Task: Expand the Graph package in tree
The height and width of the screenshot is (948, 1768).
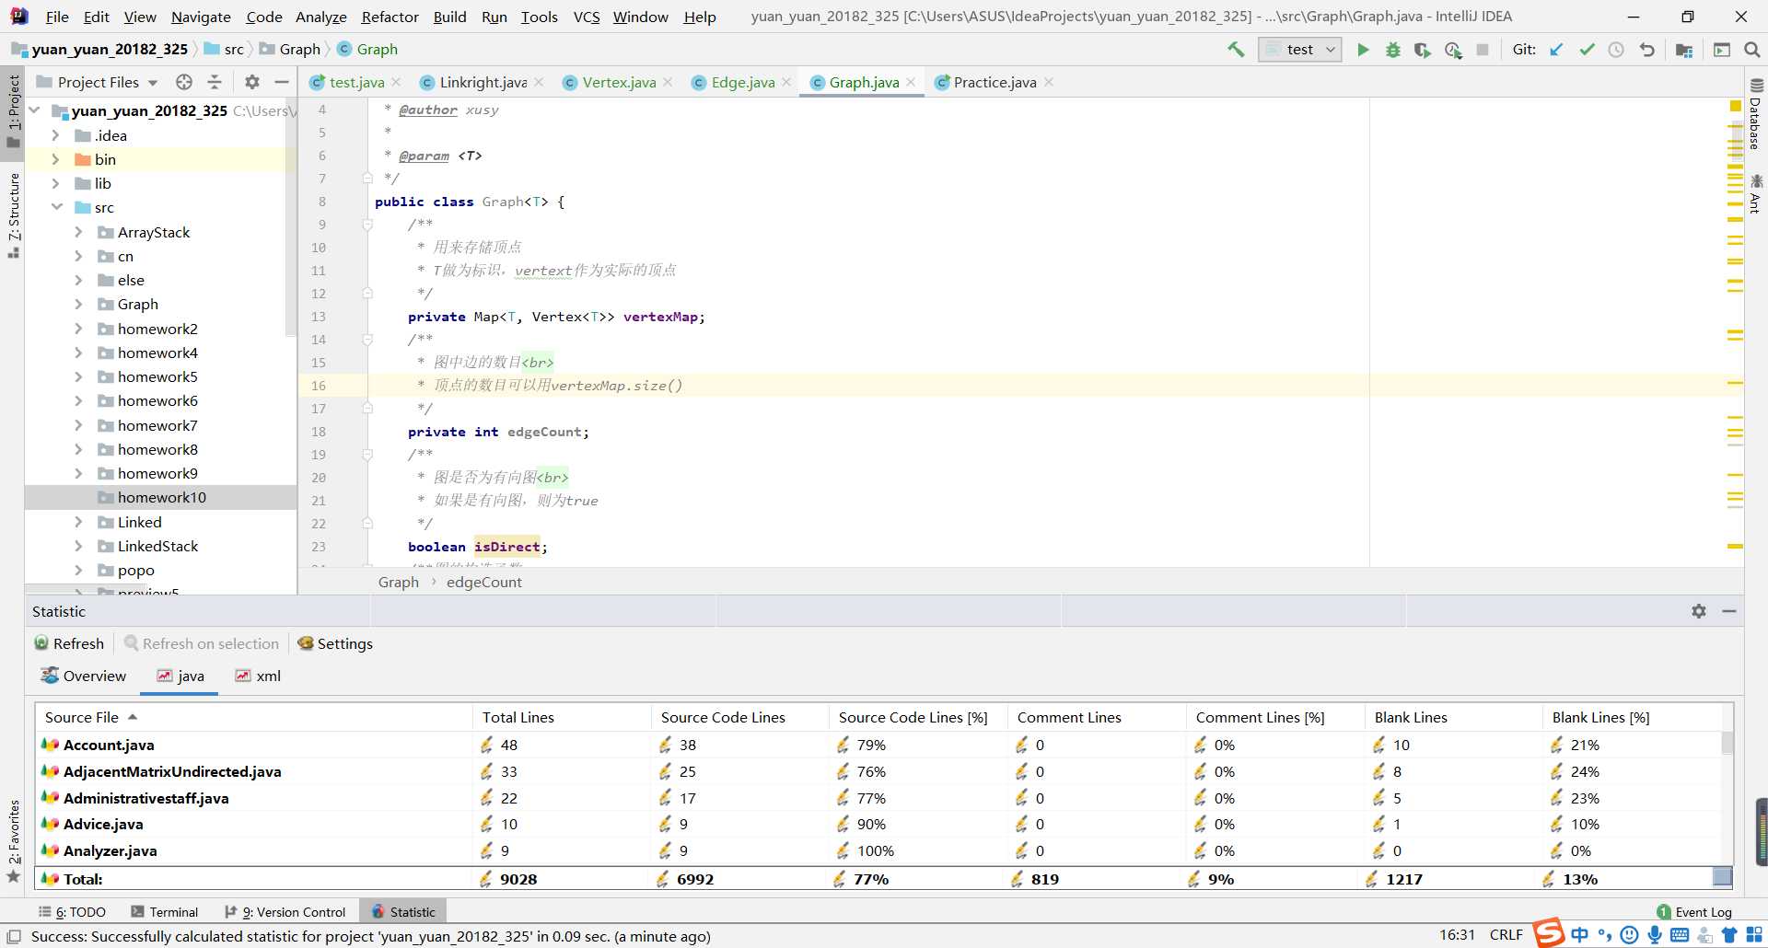Action: 79,304
